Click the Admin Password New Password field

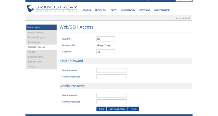point(111,95)
